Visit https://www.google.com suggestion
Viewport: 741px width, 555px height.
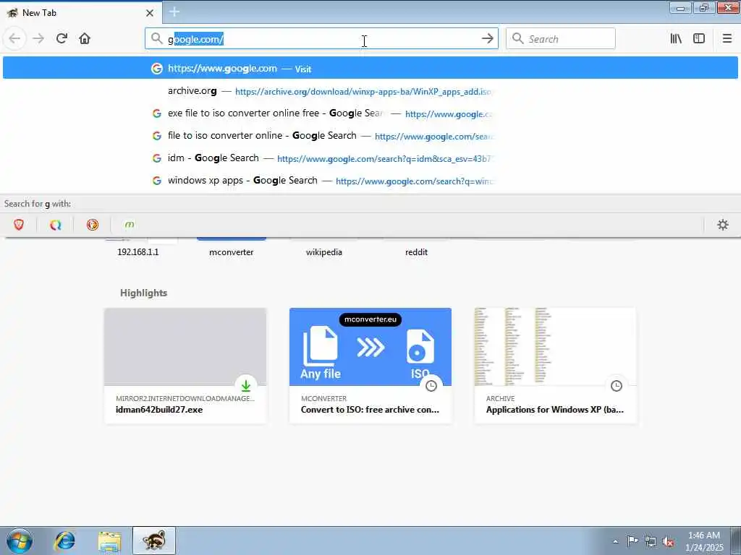point(370,68)
